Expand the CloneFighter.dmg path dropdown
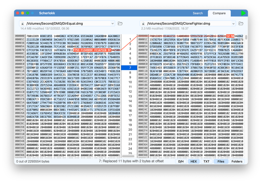The width and height of the screenshot is (262, 183). click(233, 24)
